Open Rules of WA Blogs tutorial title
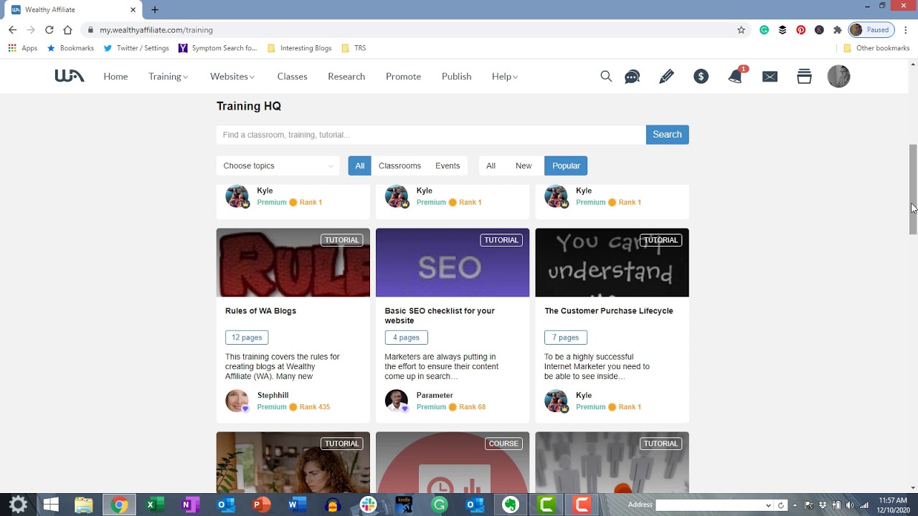918x516 pixels. tap(260, 311)
